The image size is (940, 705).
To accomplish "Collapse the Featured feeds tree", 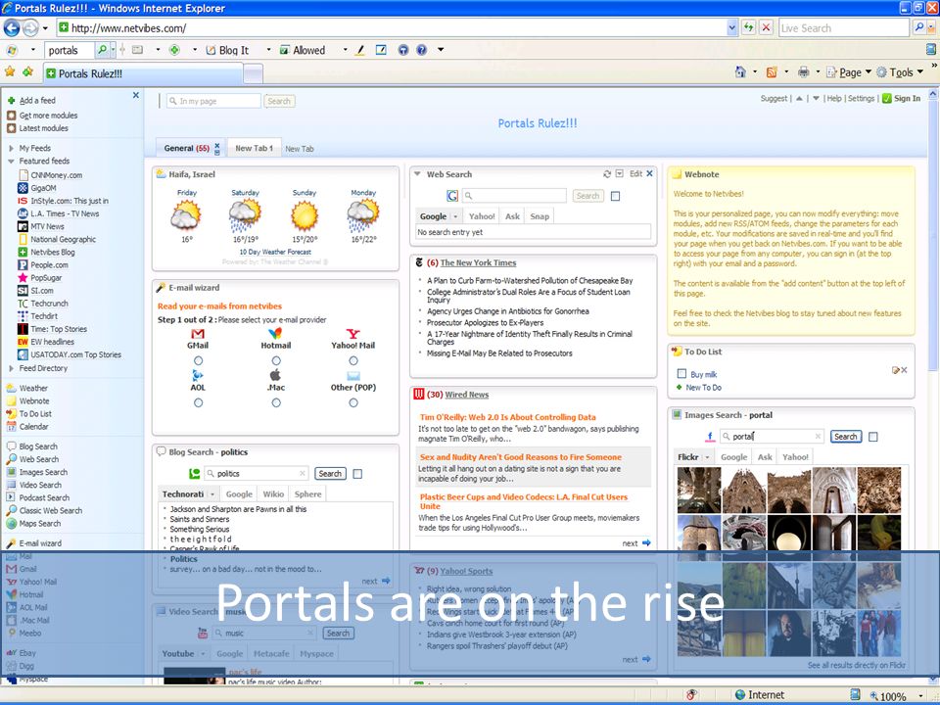I will point(11,162).
